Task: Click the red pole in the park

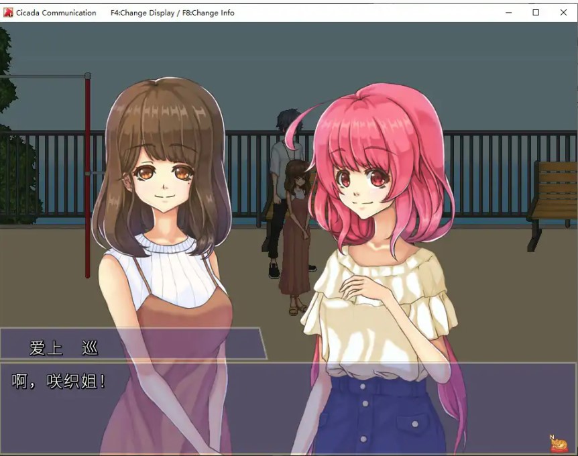Action: [x=88, y=176]
